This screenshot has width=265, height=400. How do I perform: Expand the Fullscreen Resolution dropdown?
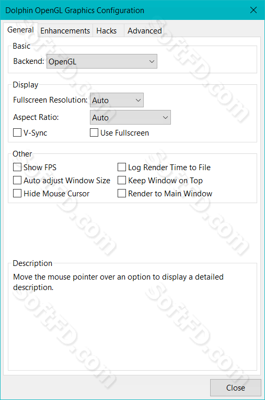click(x=117, y=100)
